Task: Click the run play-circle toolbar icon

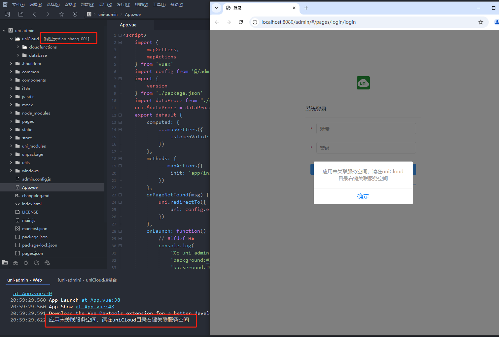Action: pyautogui.click(x=75, y=14)
